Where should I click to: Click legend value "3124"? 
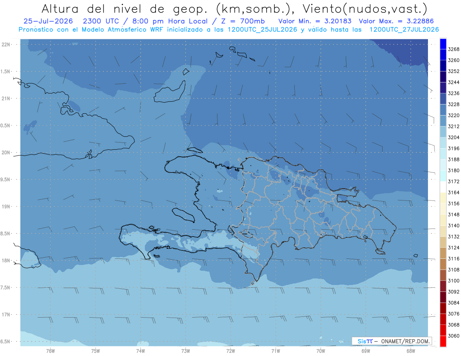pyautogui.click(x=454, y=247)
